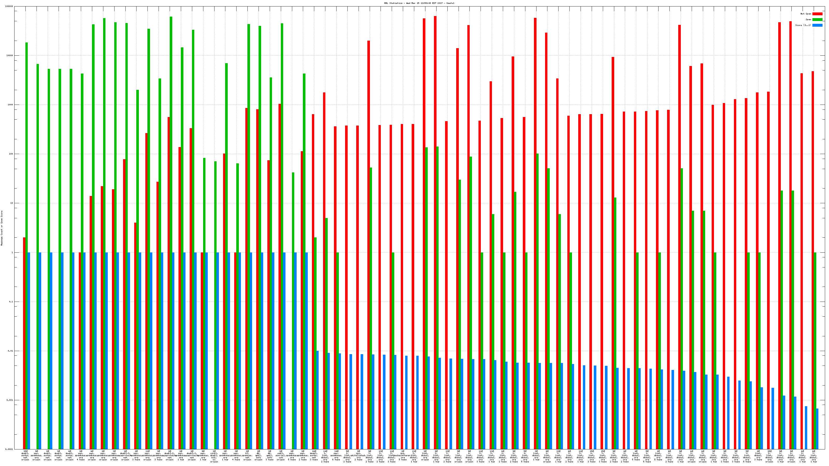Click the ips.backscatterer.org 5 hops label
829x466 pixels.
click(x=403, y=456)
